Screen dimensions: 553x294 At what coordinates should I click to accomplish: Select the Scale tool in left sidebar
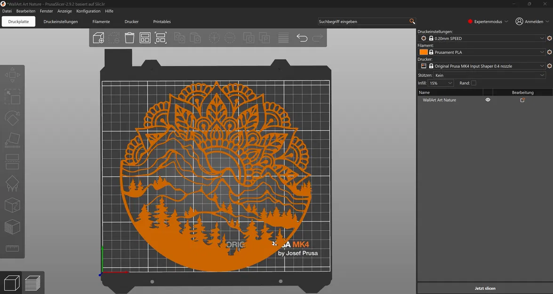coord(12,96)
